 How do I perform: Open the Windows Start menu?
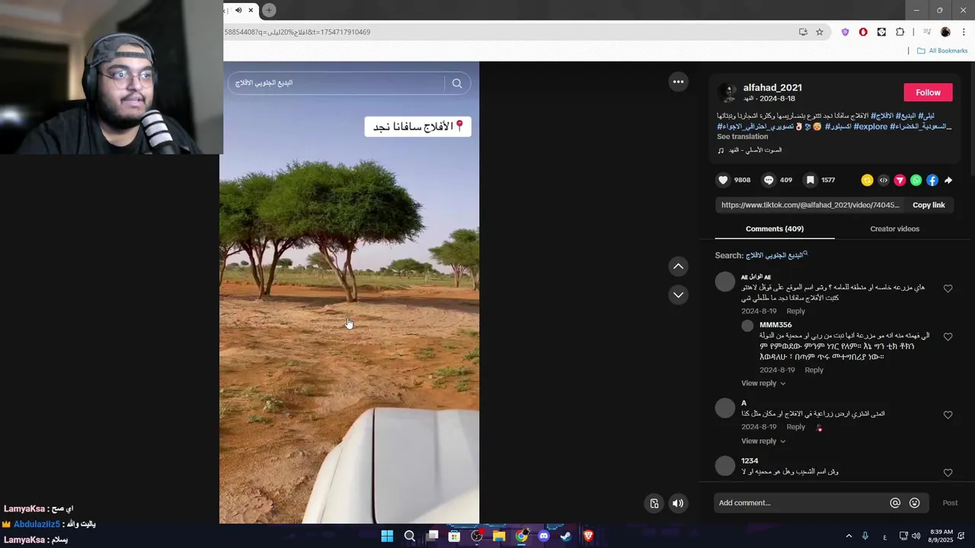pyautogui.click(x=387, y=536)
